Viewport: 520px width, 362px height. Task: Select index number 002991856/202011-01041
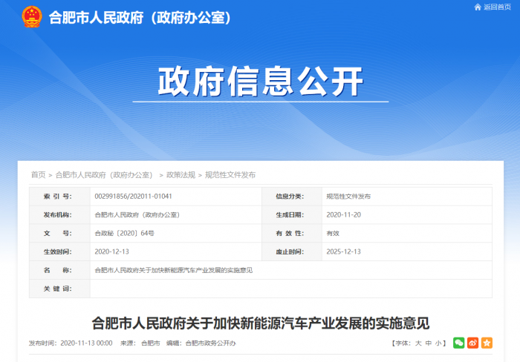133,197
